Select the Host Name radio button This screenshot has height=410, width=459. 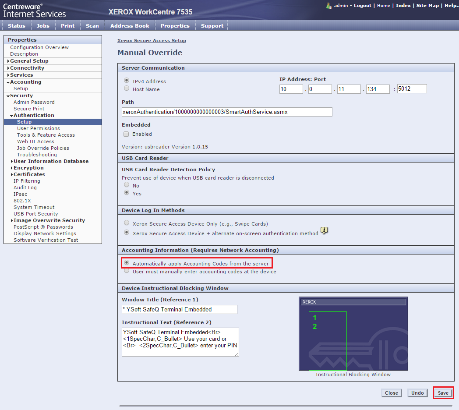tap(127, 88)
